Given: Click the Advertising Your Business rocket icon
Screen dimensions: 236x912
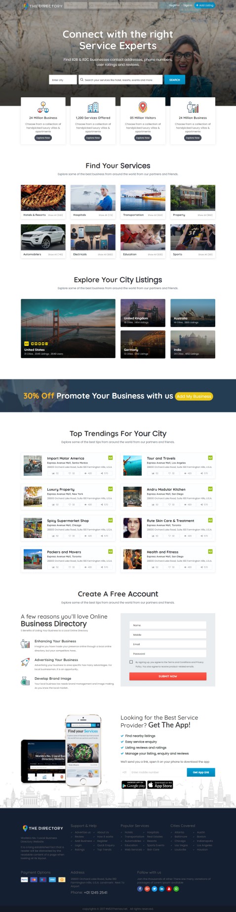Looking at the screenshot, I should [x=25, y=662].
